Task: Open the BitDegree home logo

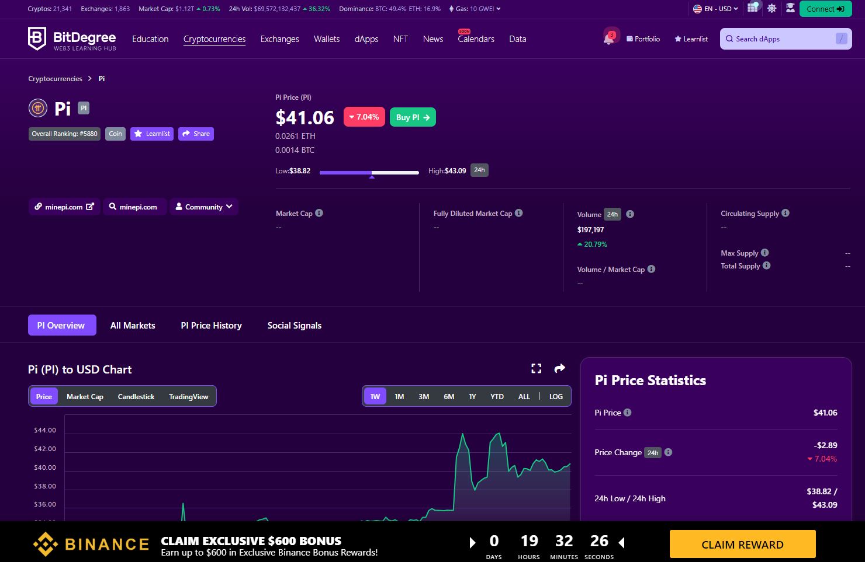Action: pos(72,39)
